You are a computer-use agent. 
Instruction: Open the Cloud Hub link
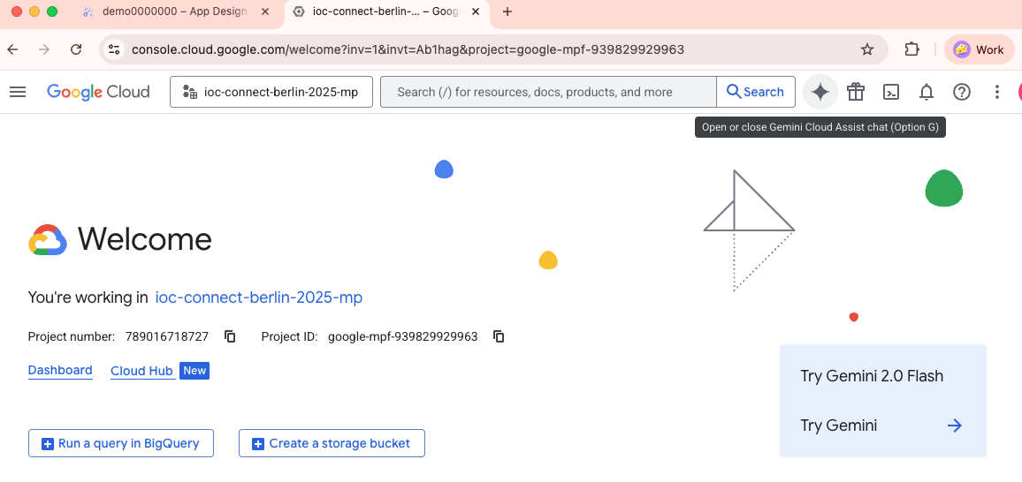click(141, 371)
